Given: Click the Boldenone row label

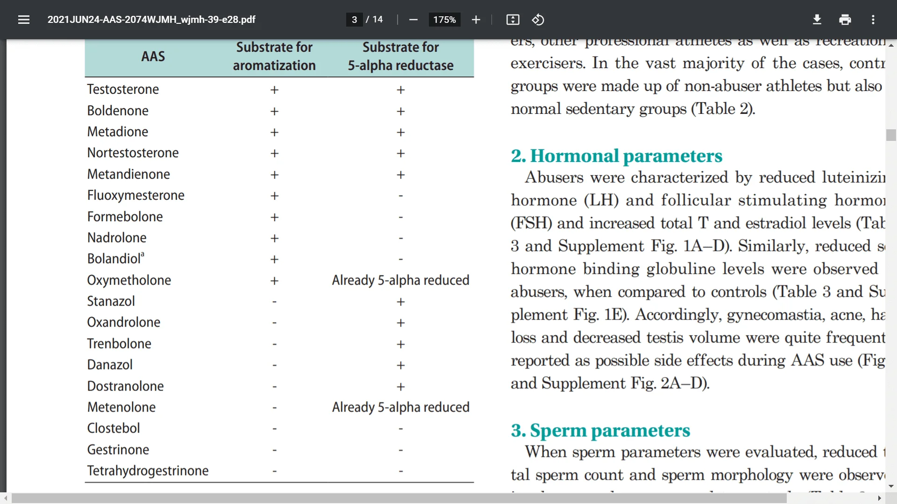Looking at the screenshot, I should 118,111.
